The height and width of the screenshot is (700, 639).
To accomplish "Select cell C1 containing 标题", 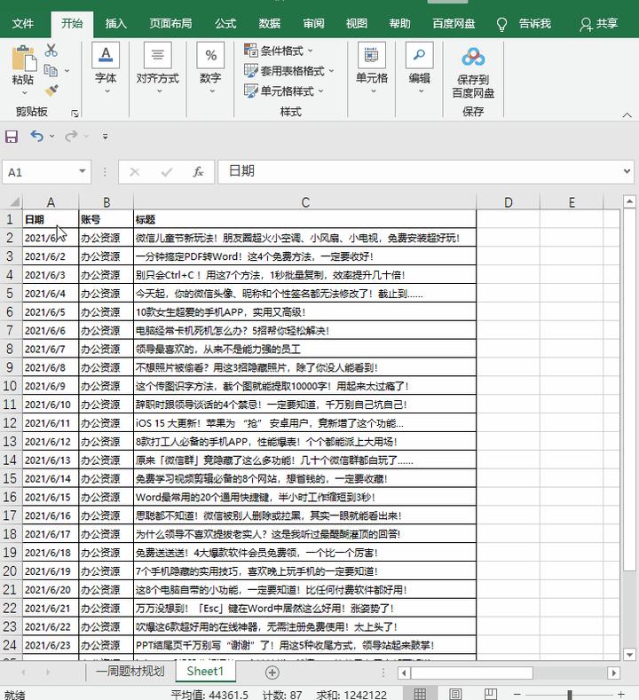I will [304, 219].
